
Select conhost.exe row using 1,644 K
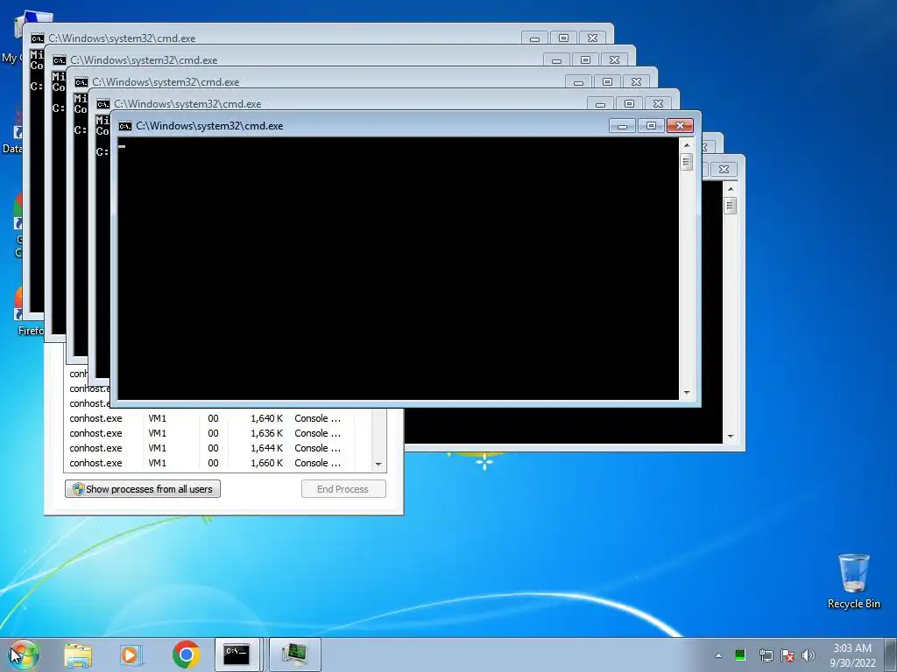217,448
